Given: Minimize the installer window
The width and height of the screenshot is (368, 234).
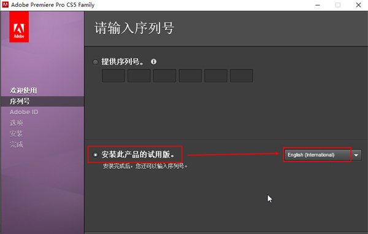Looking at the screenshot, I should pos(318,5).
